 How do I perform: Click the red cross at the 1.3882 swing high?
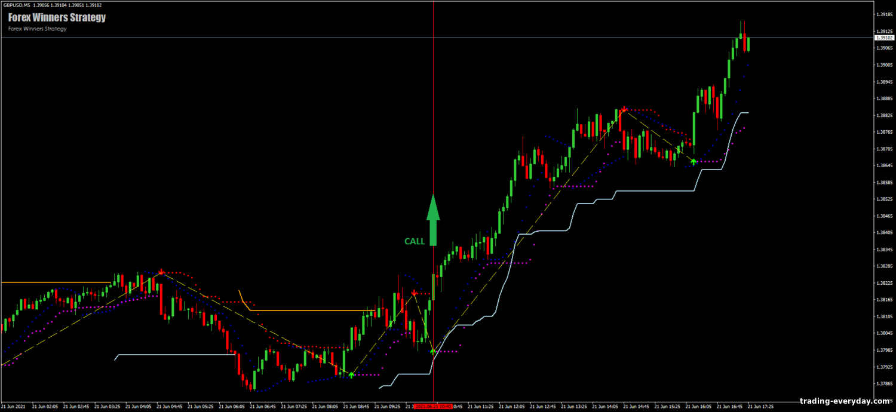coord(624,109)
